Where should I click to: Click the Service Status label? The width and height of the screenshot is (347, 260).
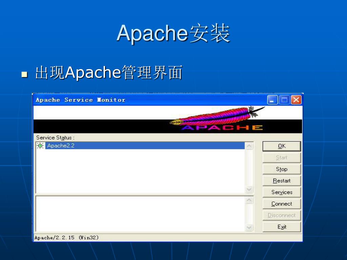click(x=55, y=137)
